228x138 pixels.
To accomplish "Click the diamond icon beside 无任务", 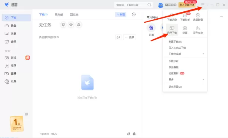I will click(x=71, y=25).
